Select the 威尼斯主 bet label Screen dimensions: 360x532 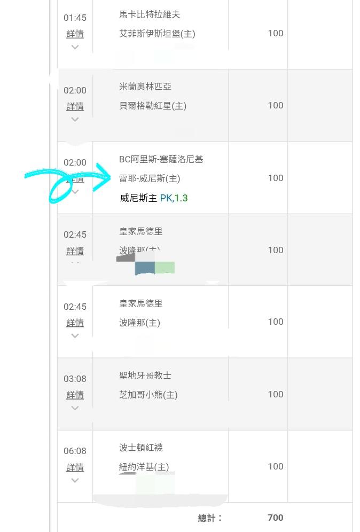pyautogui.click(x=139, y=198)
